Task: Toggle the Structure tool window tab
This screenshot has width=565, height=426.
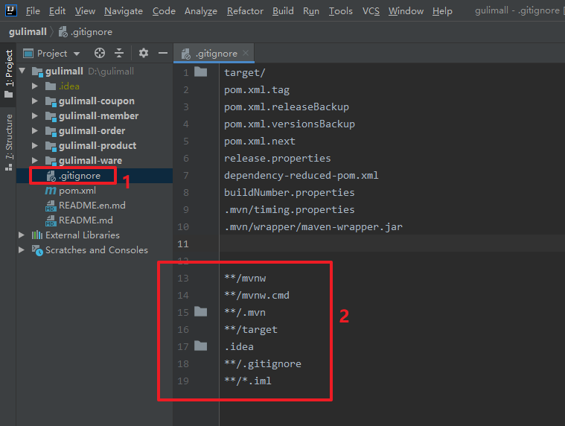Action: [9, 142]
